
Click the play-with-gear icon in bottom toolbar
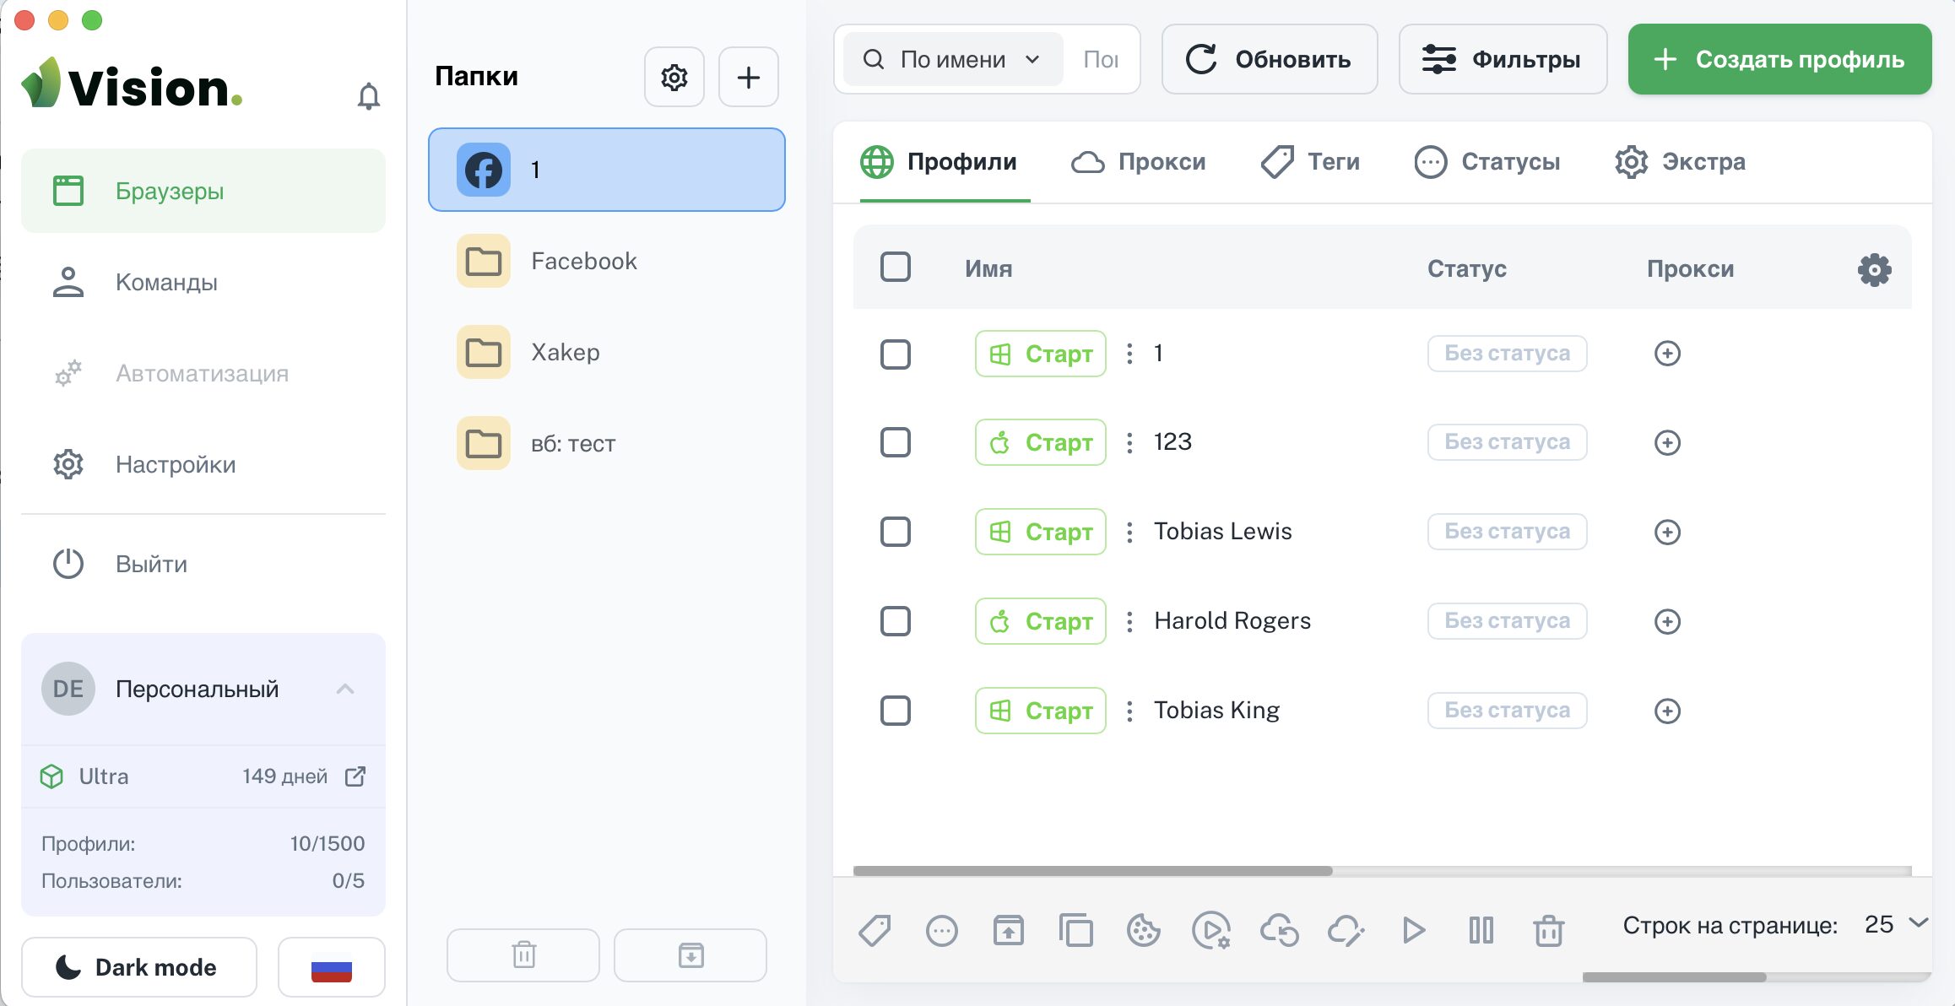pos(1211,931)
